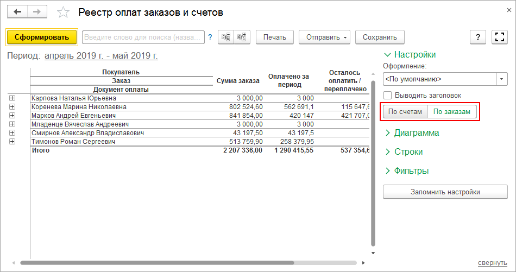
Task: Click the paid amount 258 379,95
Action: pos(297,142)
